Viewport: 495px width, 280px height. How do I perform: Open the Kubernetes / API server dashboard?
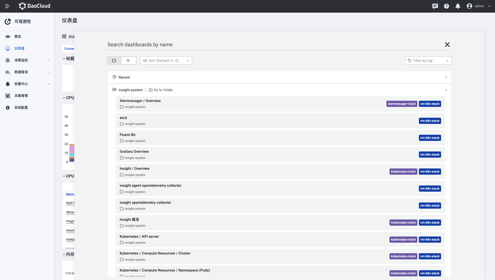tap(139, 236)
